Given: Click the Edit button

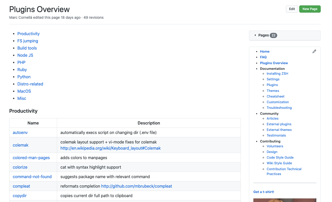Looking at the screenshot, I should 292,9.
